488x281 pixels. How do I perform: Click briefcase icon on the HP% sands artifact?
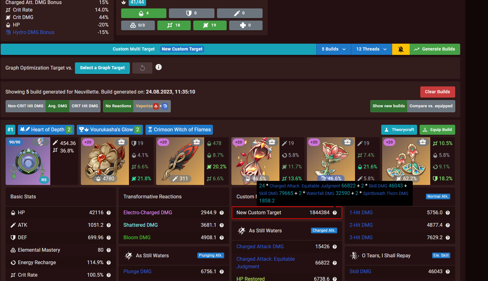[x=272, y=142]
